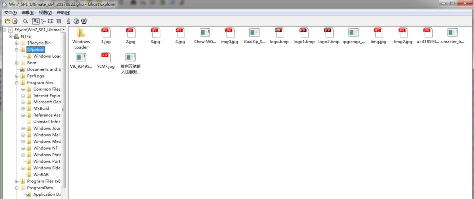Select the Program Files (x86) tree folder
This screenshot has height=199, width=474.
[x=44, y=181]
